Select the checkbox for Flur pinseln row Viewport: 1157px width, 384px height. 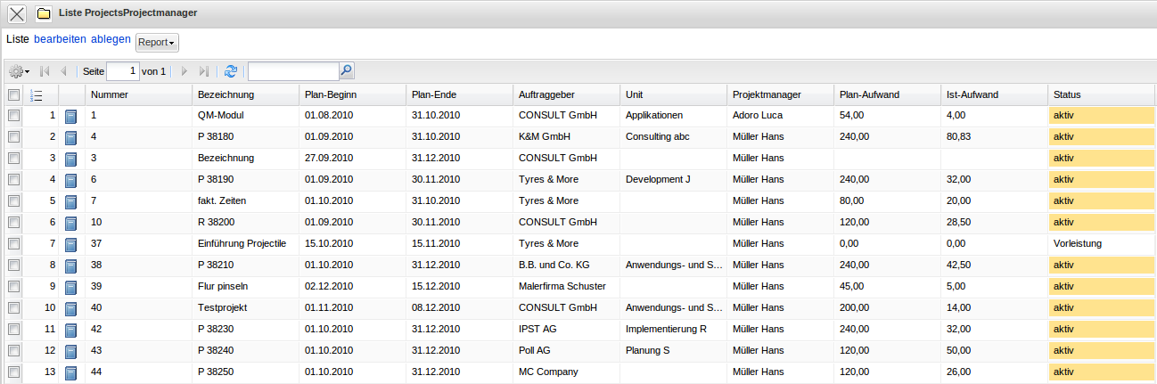13,287
